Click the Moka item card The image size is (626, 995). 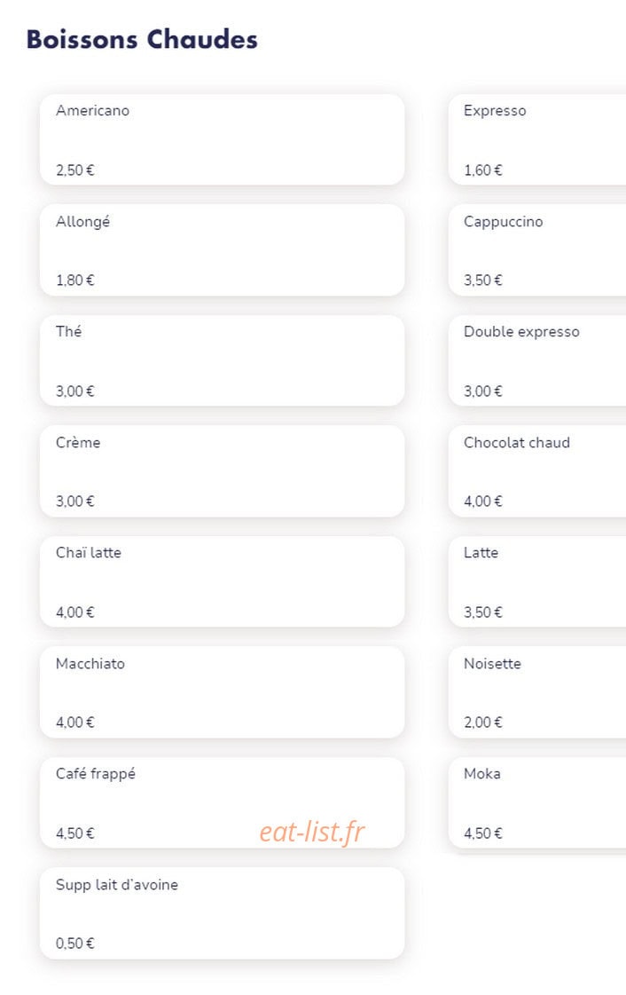[537, 802]
